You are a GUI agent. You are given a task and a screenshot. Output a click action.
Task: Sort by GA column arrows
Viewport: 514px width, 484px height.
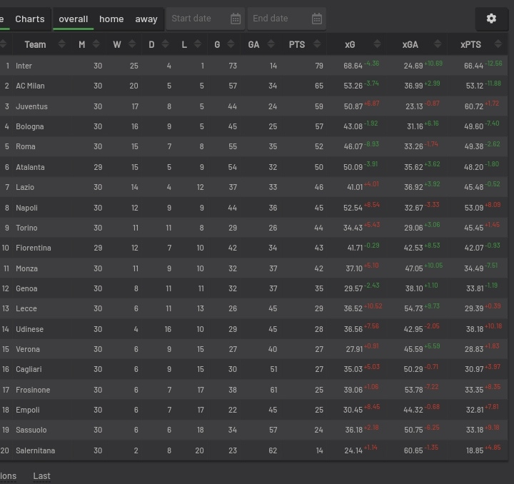(x=271, y=44)
